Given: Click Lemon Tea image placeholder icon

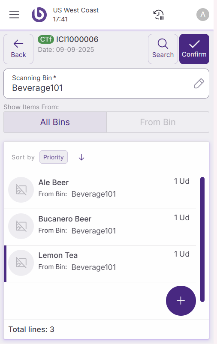Looking at the screenshot, I should [21, 263].
